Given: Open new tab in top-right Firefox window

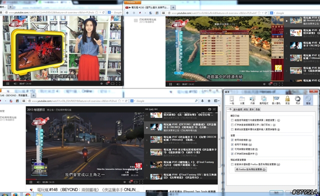Looking at the screenshot, I should point(173,7).
